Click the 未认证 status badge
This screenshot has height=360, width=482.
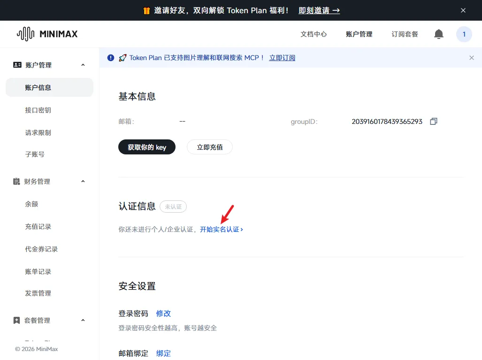point(173,207)
